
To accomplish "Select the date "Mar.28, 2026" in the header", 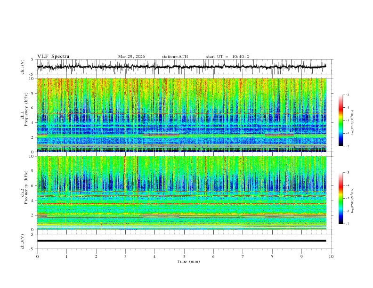I will click(131, 56).
